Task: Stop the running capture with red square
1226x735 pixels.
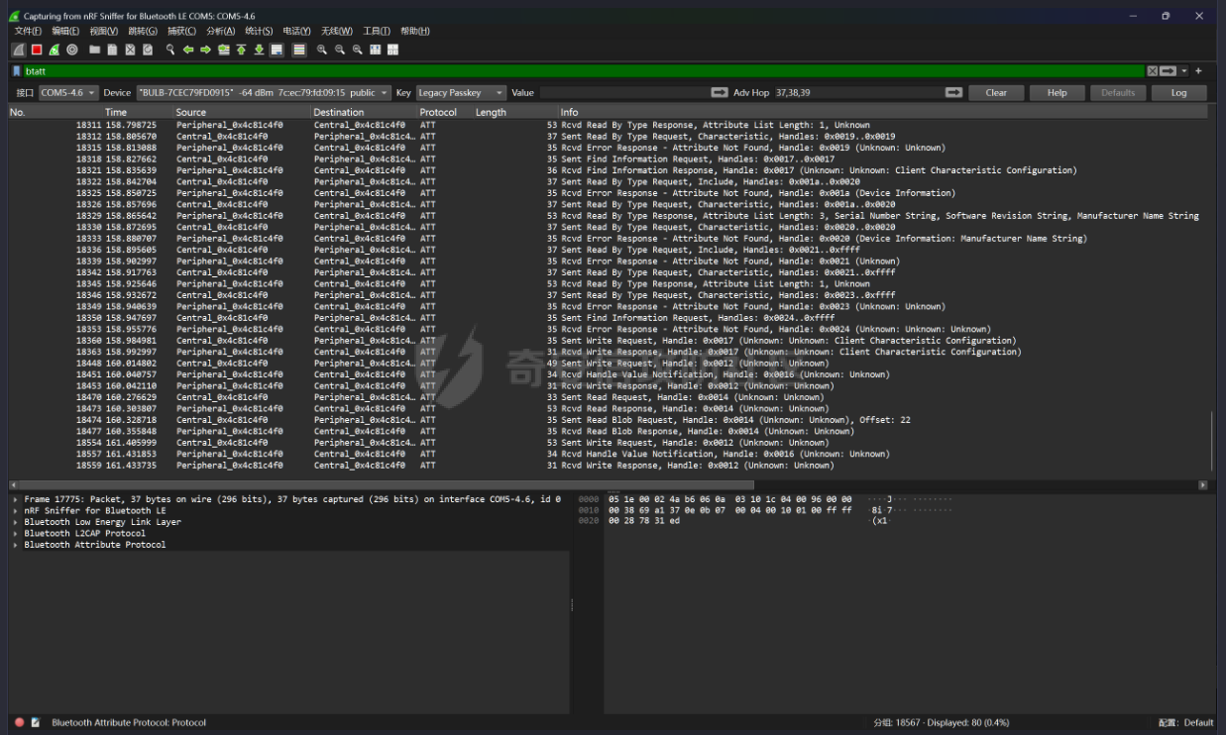Action: 37,50
